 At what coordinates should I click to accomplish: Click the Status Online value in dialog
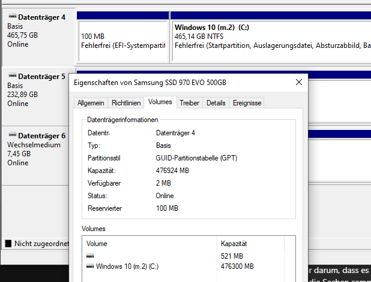click(x=164, y=196)
